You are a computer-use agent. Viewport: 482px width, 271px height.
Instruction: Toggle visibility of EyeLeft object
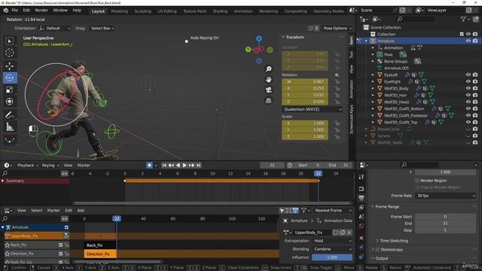(x=468, y=75)
